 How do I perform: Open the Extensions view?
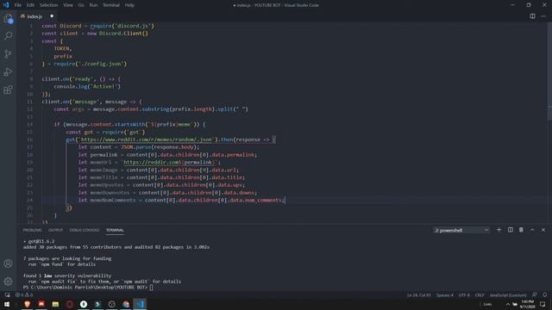click(x=8, y=90)
